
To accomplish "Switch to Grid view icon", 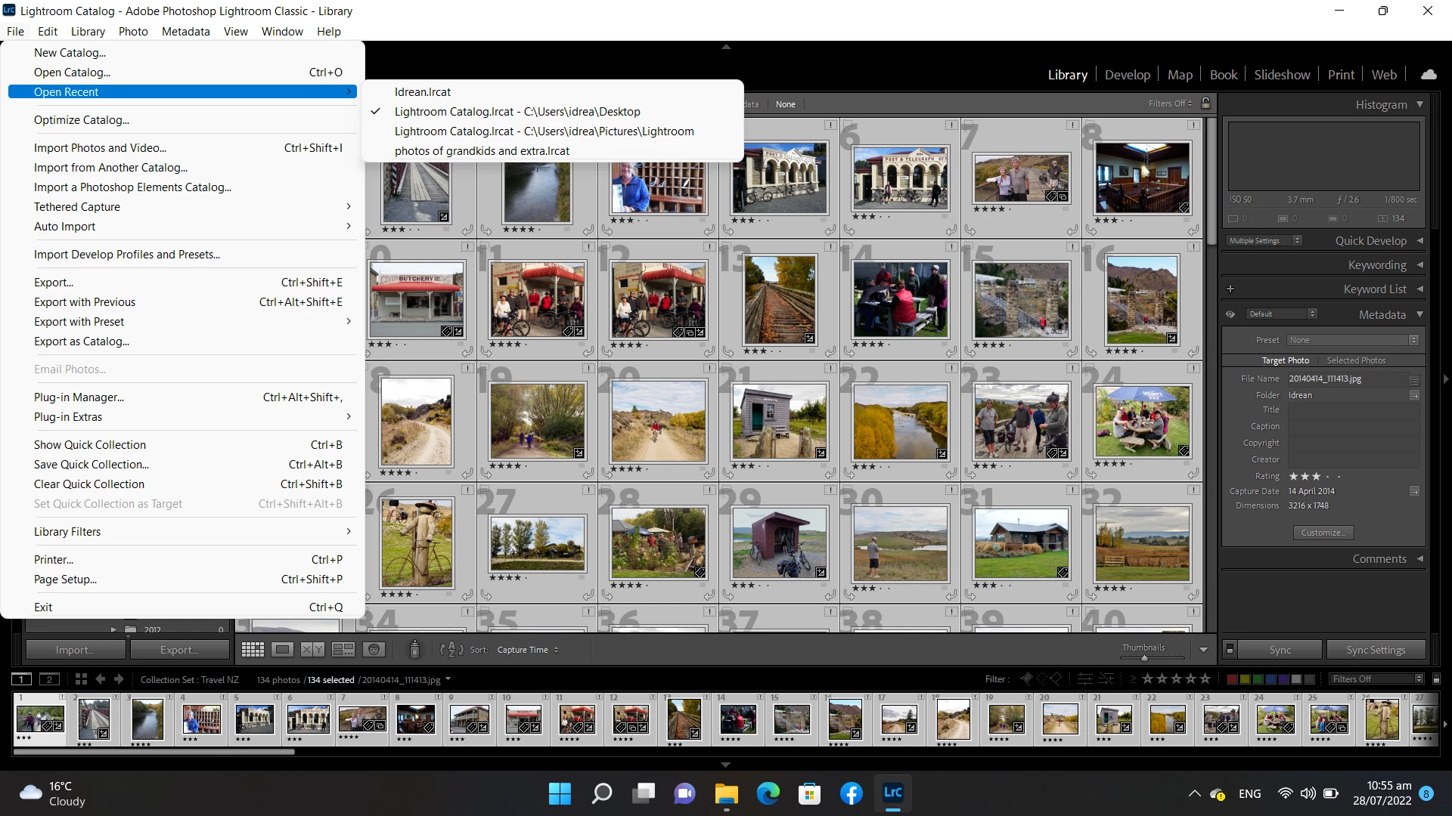I will pyautogui.click(x=253, y=650).
